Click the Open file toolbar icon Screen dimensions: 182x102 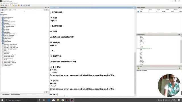pos(3,5)
